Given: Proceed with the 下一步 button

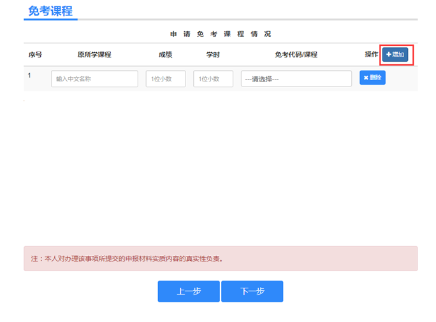Looking at the screenshot, I should point(252,291).
